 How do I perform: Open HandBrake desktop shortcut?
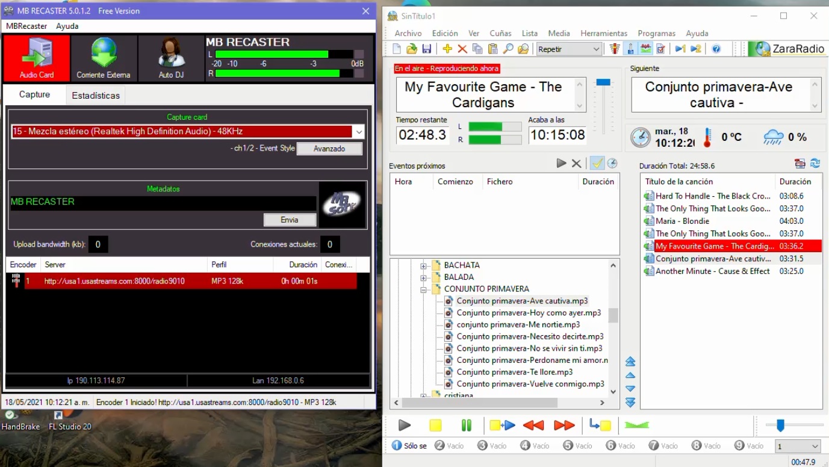click(x=20, y=421)
